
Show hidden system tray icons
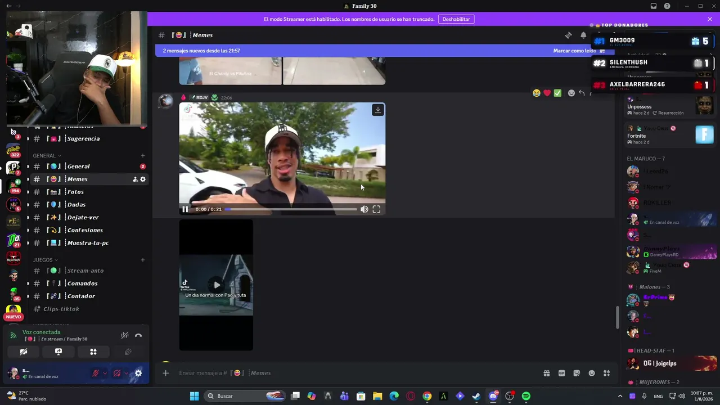(x=620, y=396)
